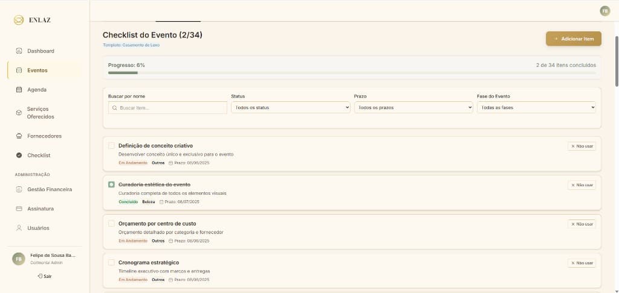The width and height of the screenshot is (619, 293).
Task: Check the Definição de conceito criativo item
Action: coord(111,145)
